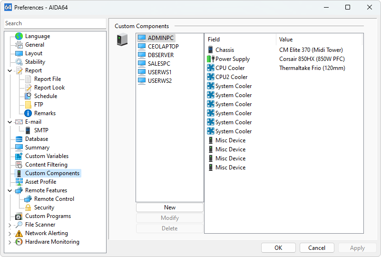This screenshot has height=257, width=381.
Task: Click the Database icon in the tree
Action: tap(19, 139)
